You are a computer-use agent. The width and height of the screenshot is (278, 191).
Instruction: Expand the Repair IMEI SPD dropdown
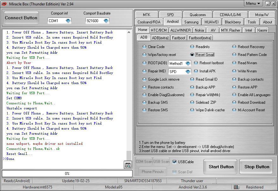pos(180,71)
